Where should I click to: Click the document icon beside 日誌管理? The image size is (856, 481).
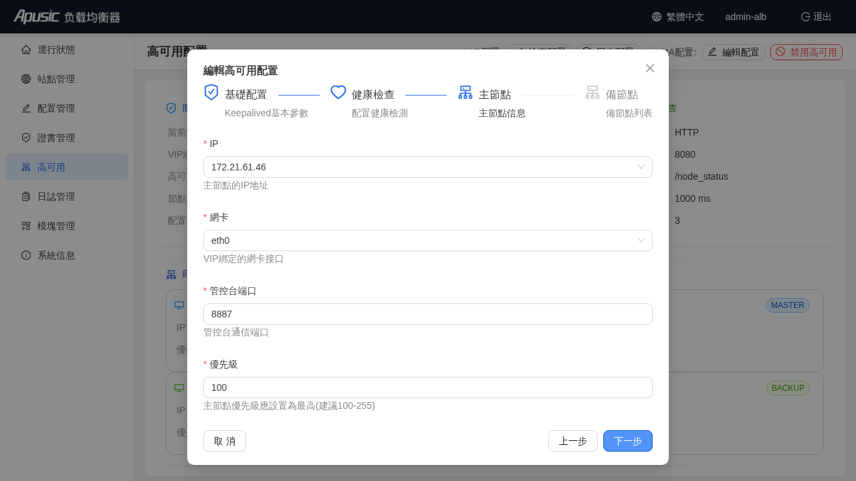tap(26, 196)
